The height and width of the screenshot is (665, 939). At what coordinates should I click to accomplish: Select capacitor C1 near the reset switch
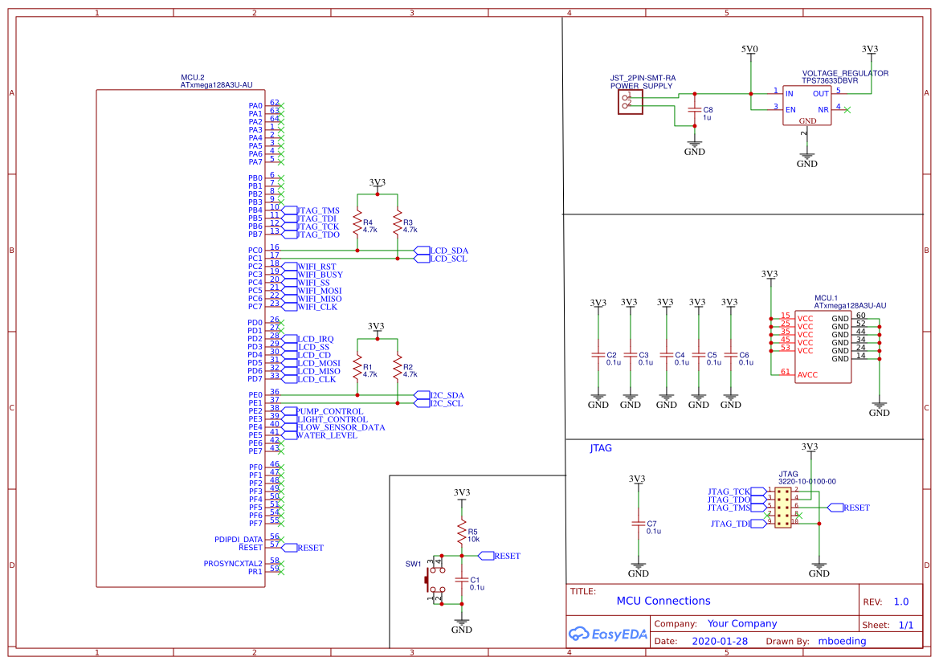[x=461, y=580]
